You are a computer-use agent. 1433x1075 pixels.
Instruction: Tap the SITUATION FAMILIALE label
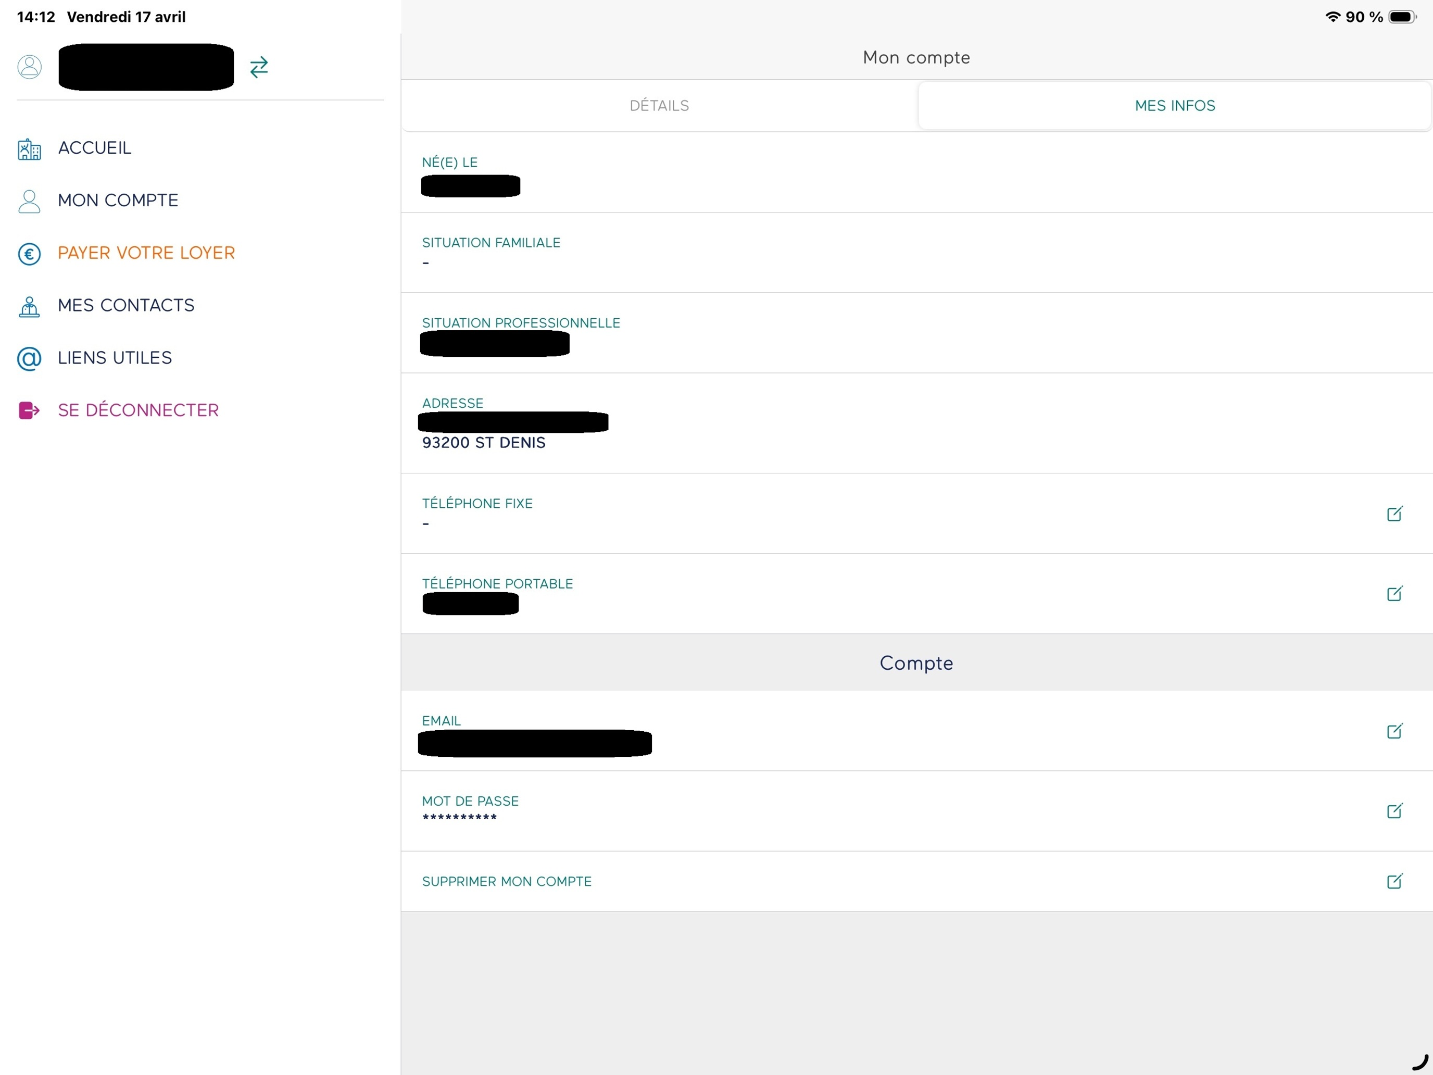point(491,243)
